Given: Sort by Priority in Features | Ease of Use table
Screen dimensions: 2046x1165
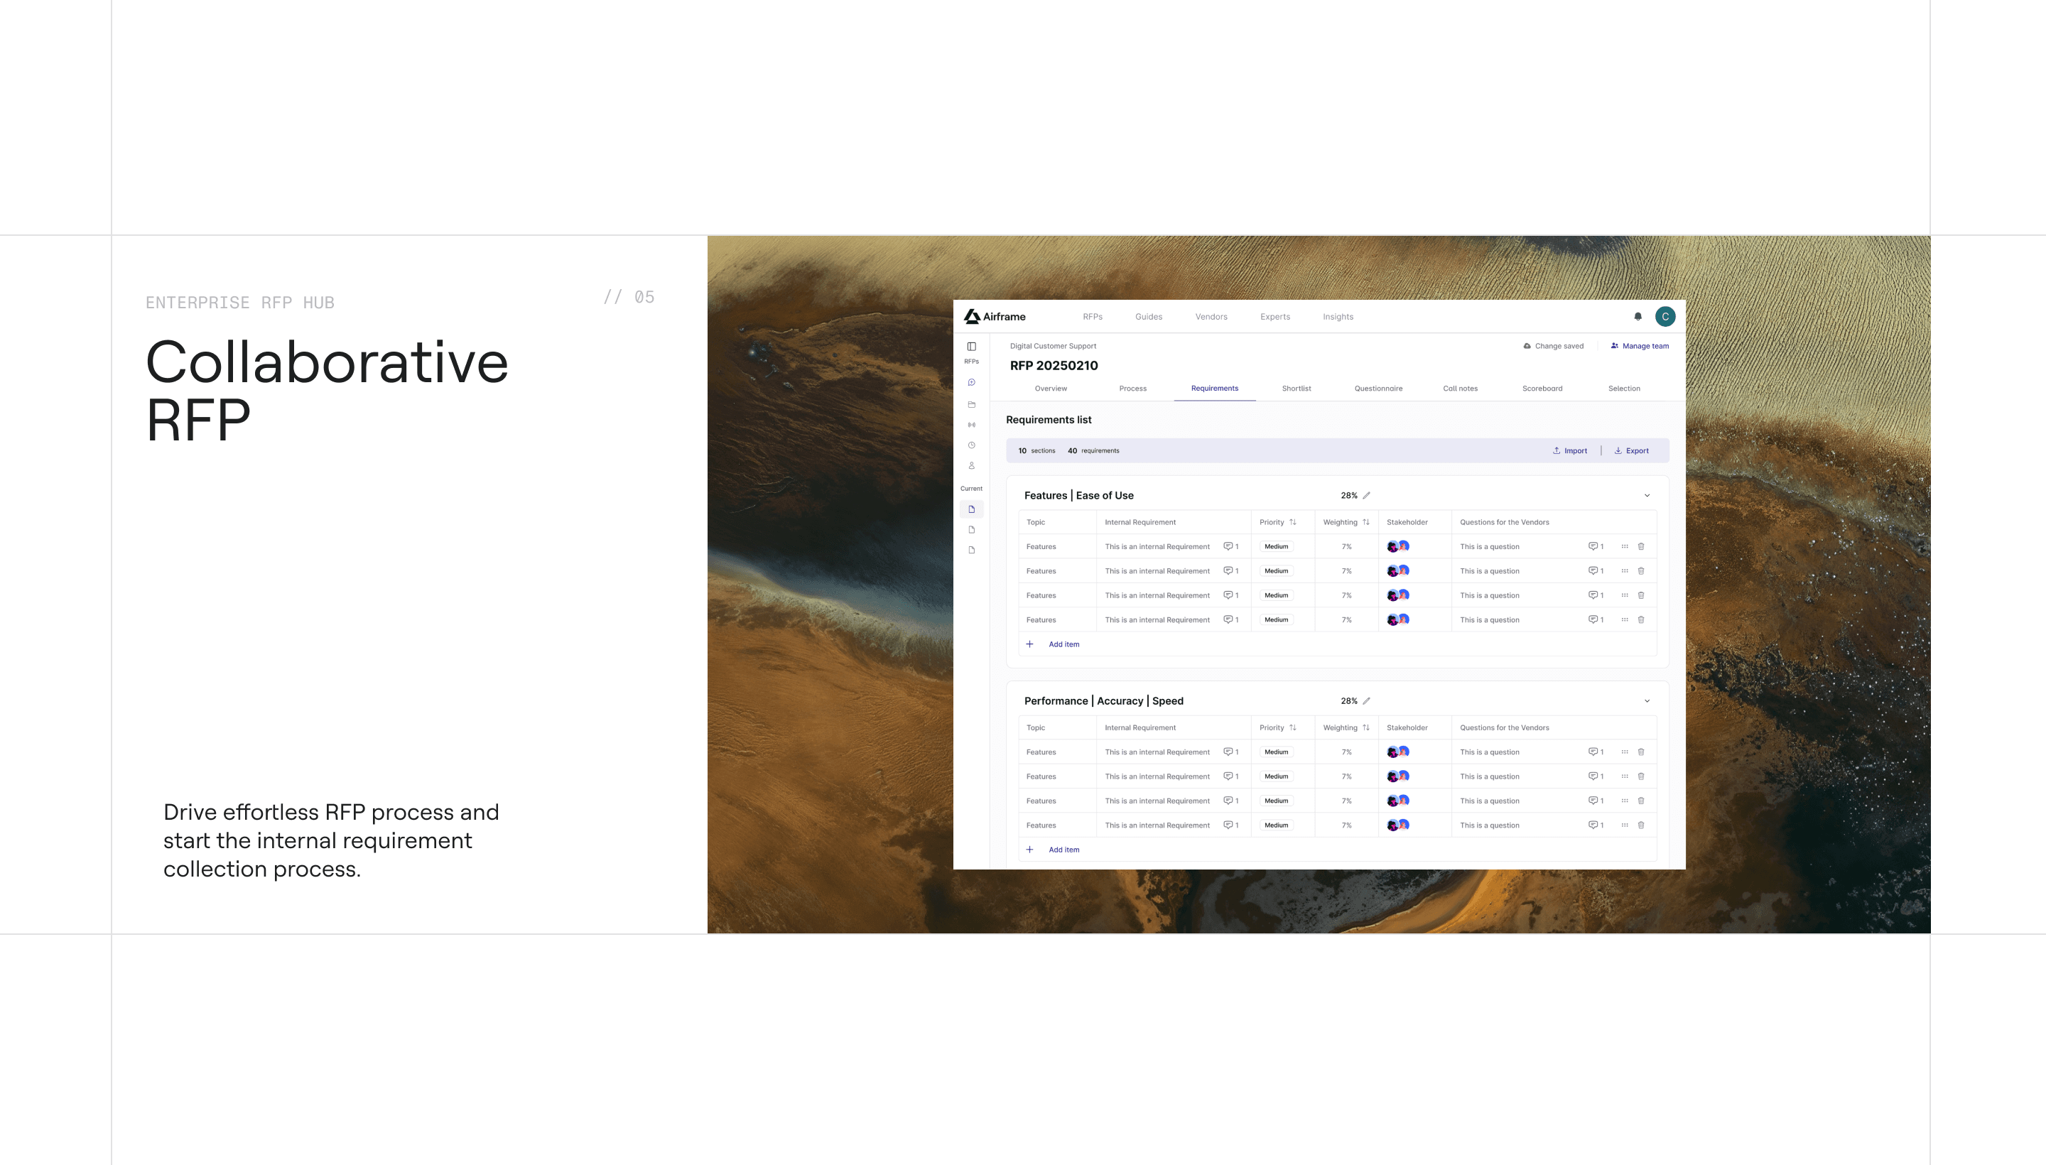Looking at the screenshot, I should (x=1292, y=523).
